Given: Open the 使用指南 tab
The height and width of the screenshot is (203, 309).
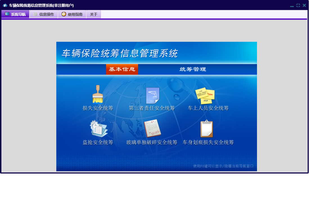Looking at the screenshot, I should [x=72, y=14].
